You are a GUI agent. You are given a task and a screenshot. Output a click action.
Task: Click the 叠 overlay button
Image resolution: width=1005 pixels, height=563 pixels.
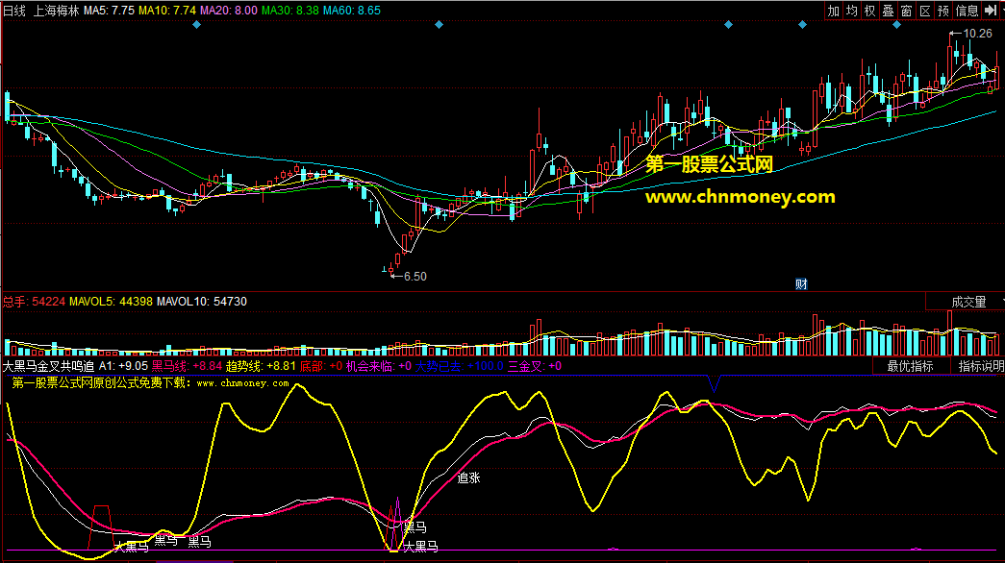[x=889, y=11]
